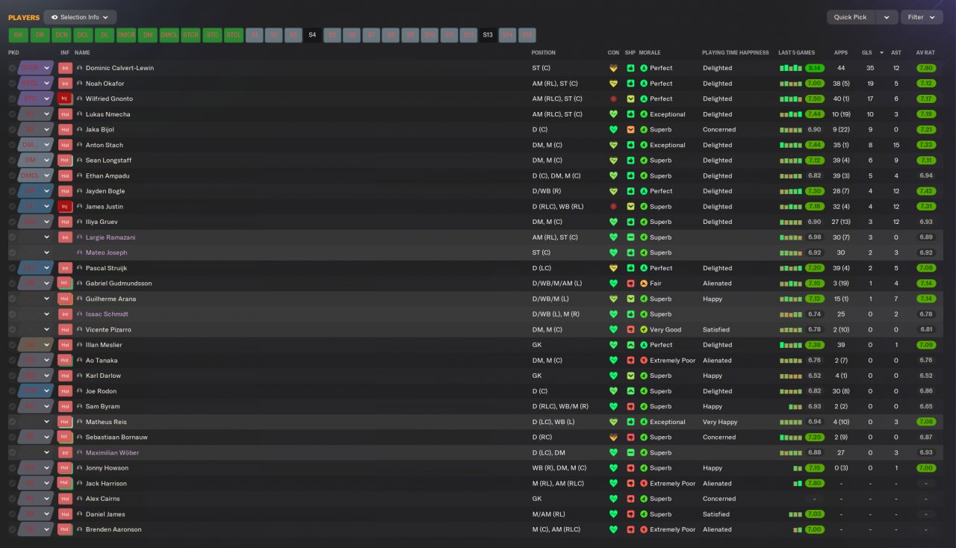Open Largie Ramazani's player profile
The image size is (956, 548).
point(111,237)
